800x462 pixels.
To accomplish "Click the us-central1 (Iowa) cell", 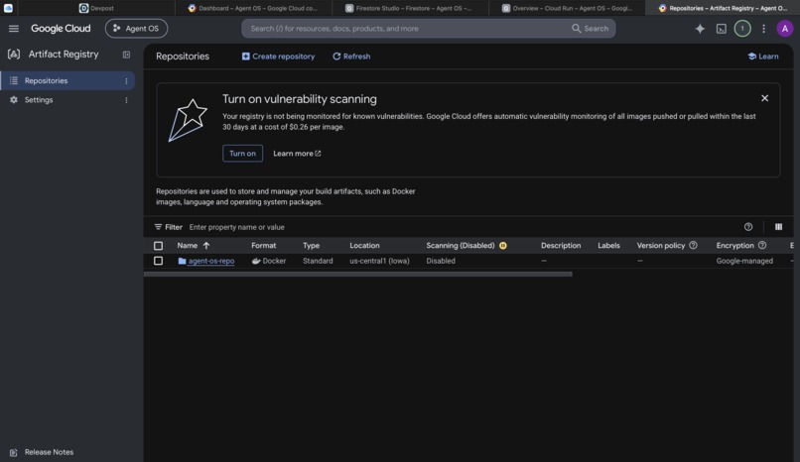I will pyautogui.click(x=379, y=261).
